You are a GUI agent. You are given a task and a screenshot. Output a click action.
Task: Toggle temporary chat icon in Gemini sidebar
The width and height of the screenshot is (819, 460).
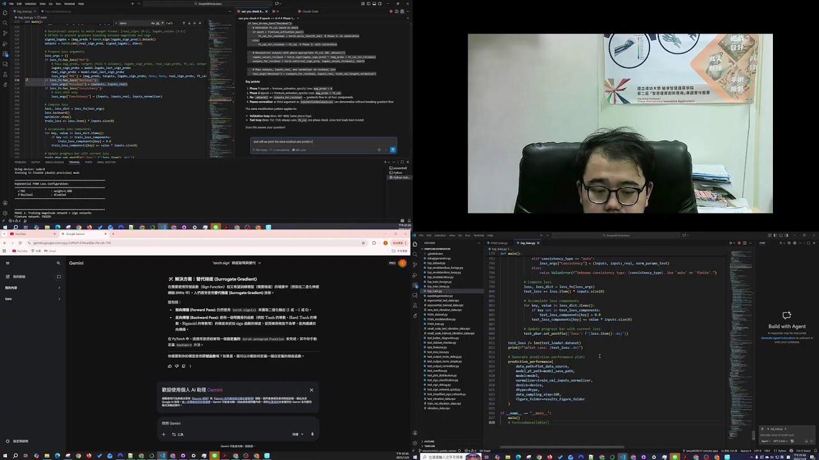pyautogui.click(x=58, y=277)
